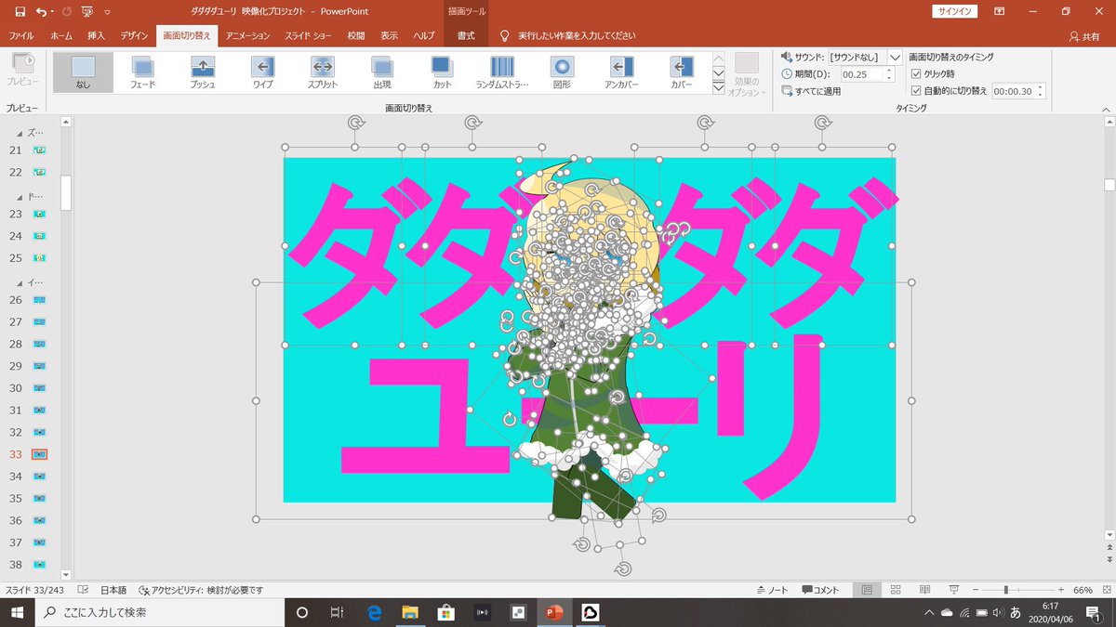
Task: Switch to normal view in status bar
Action: coord(867,590)
